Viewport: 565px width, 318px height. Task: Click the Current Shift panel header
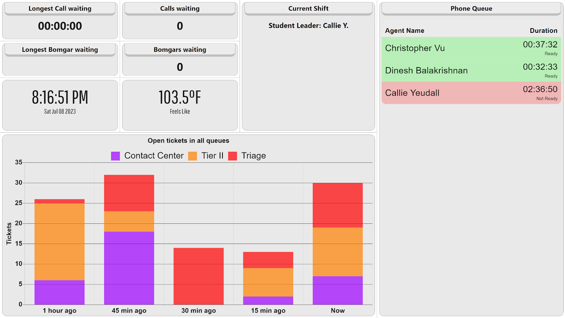pyautogui.click(x=308, y=8)
